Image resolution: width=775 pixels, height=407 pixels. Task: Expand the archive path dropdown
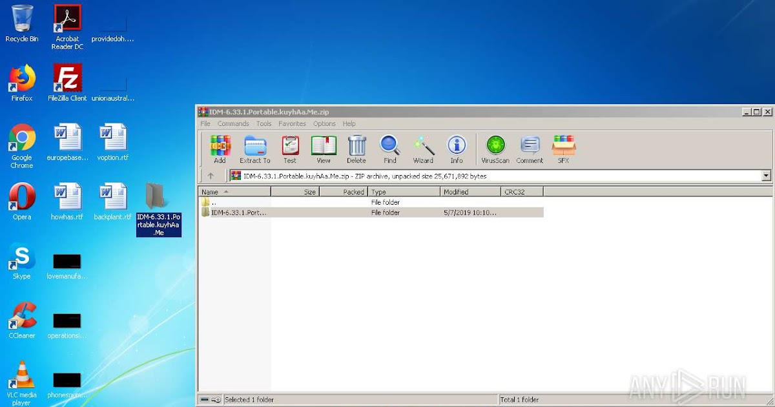767,176
